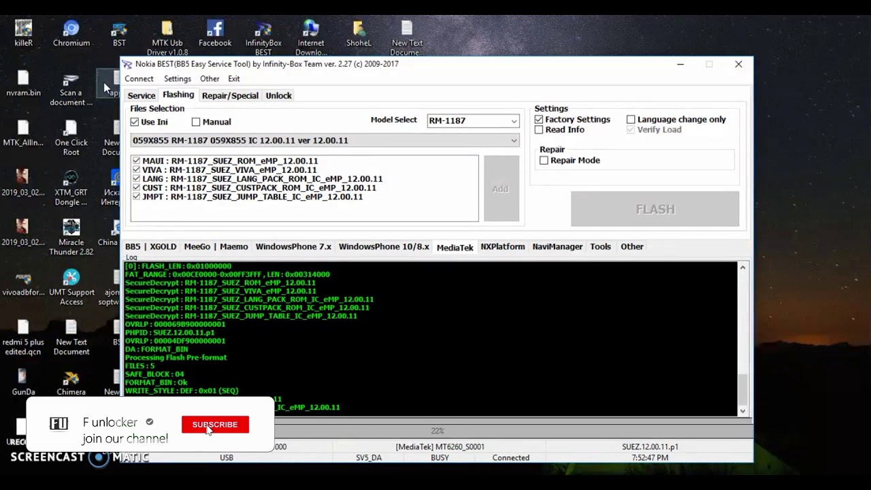Select the WindowsPhone 10/8.x tab
The height and width of the screenshot is (490, 871).
pos(384,246)
